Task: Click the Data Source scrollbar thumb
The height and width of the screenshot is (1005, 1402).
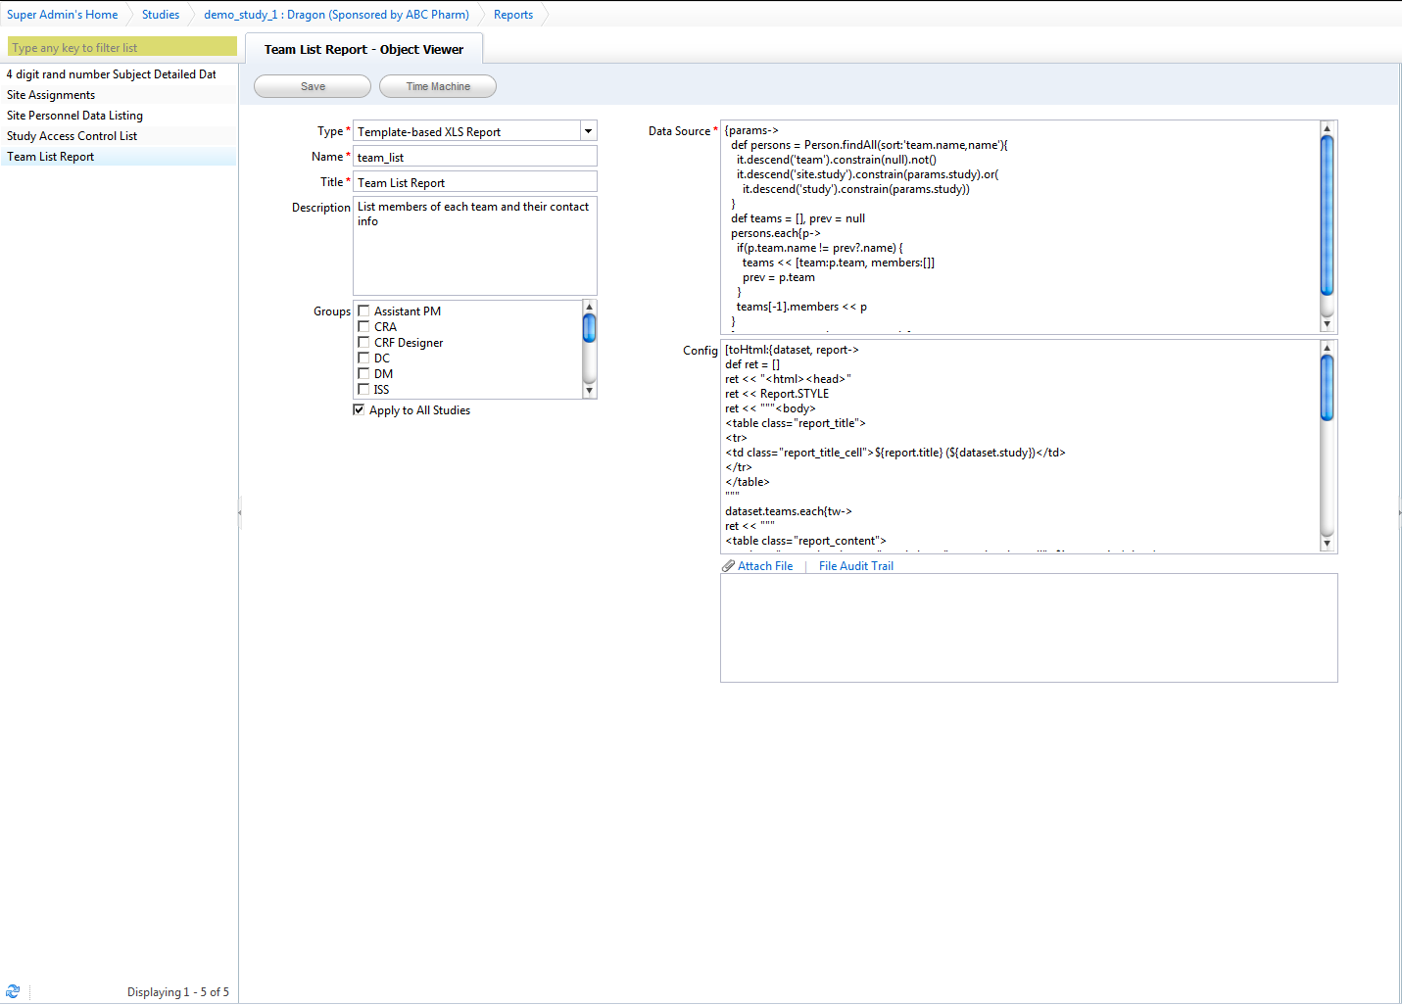Action: (x=1328, y=215)
